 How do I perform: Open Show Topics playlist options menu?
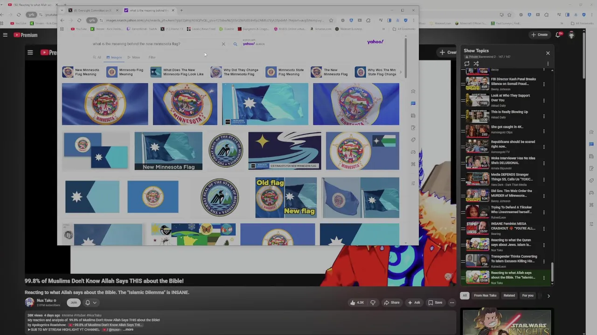click(548, 64)
